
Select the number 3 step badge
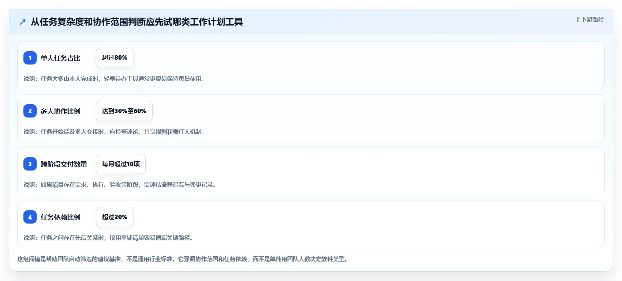click(x=30, y=164)
